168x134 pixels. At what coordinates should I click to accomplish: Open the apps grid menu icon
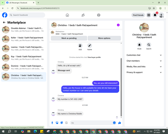(x=149, y=15)
